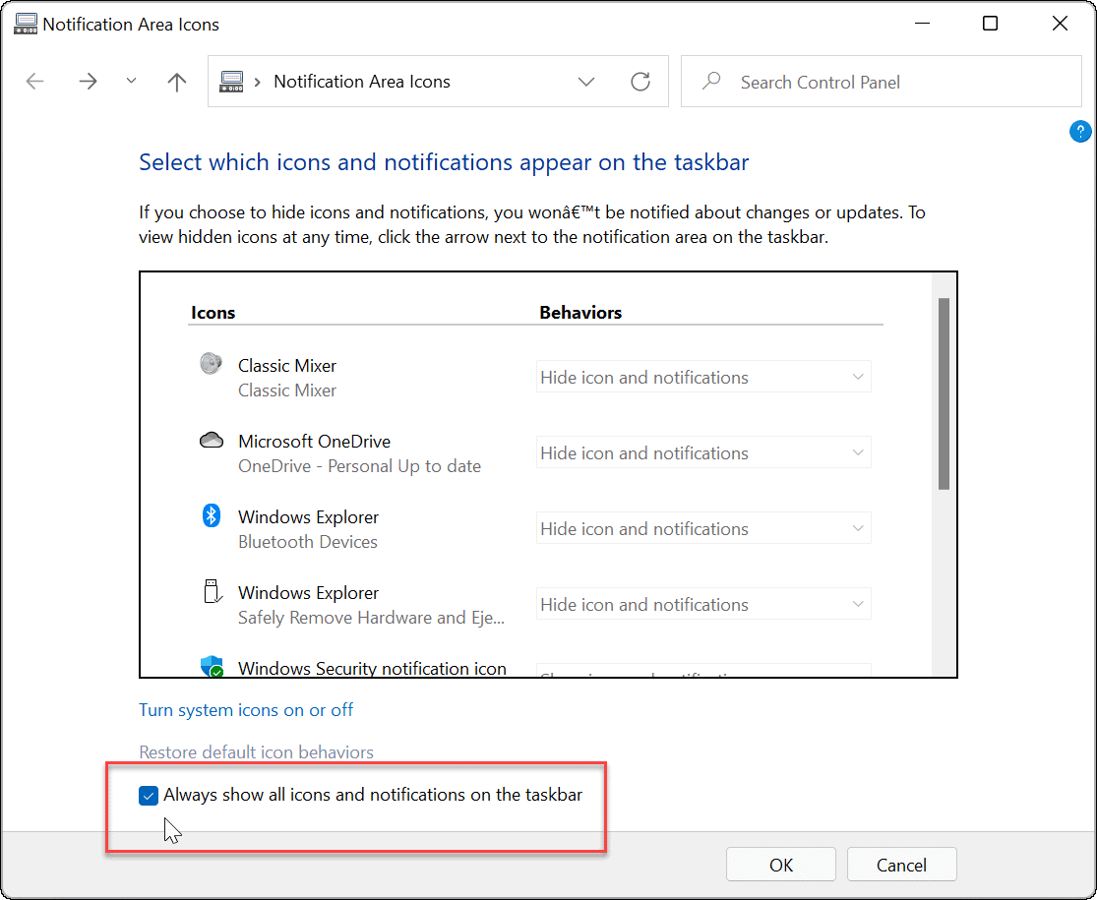Click the Control Panel icon in the breadcrumb
This screenshot has width=1097, height=900.
pyautogui.click(x=232, y=82)
